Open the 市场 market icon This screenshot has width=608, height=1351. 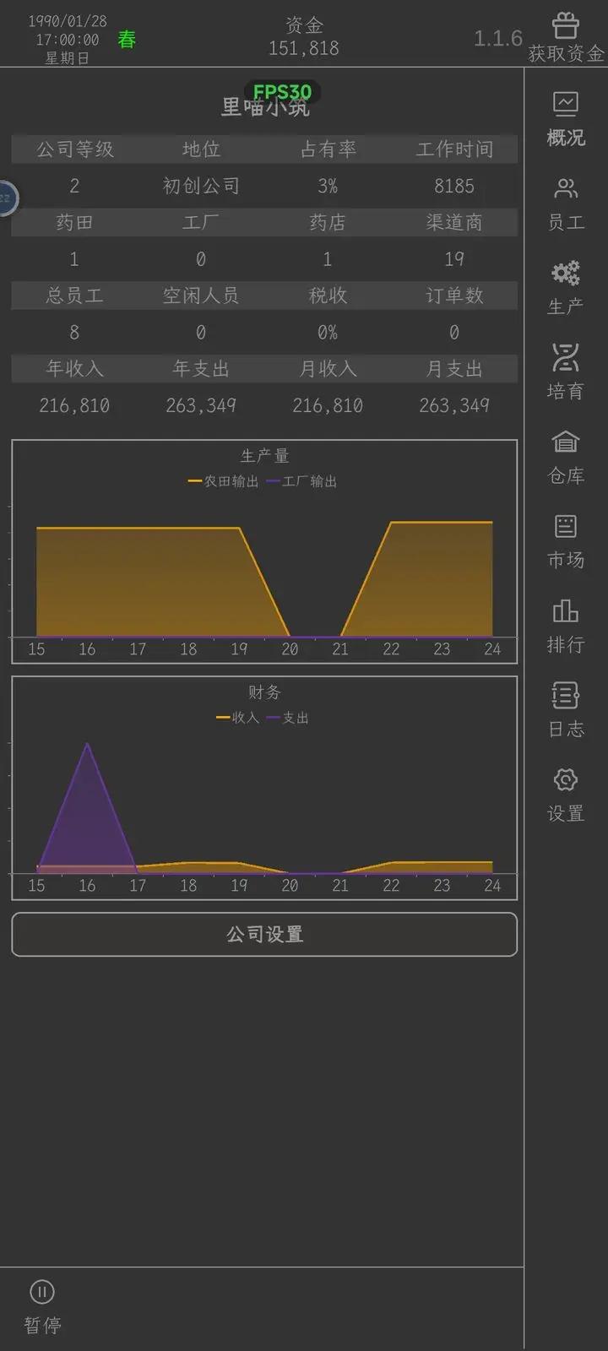566,526
